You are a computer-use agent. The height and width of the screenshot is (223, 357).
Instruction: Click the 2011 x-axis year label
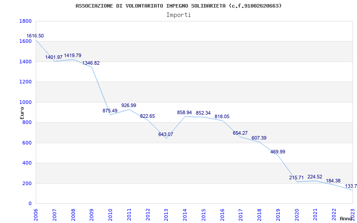tap(129, 215)
